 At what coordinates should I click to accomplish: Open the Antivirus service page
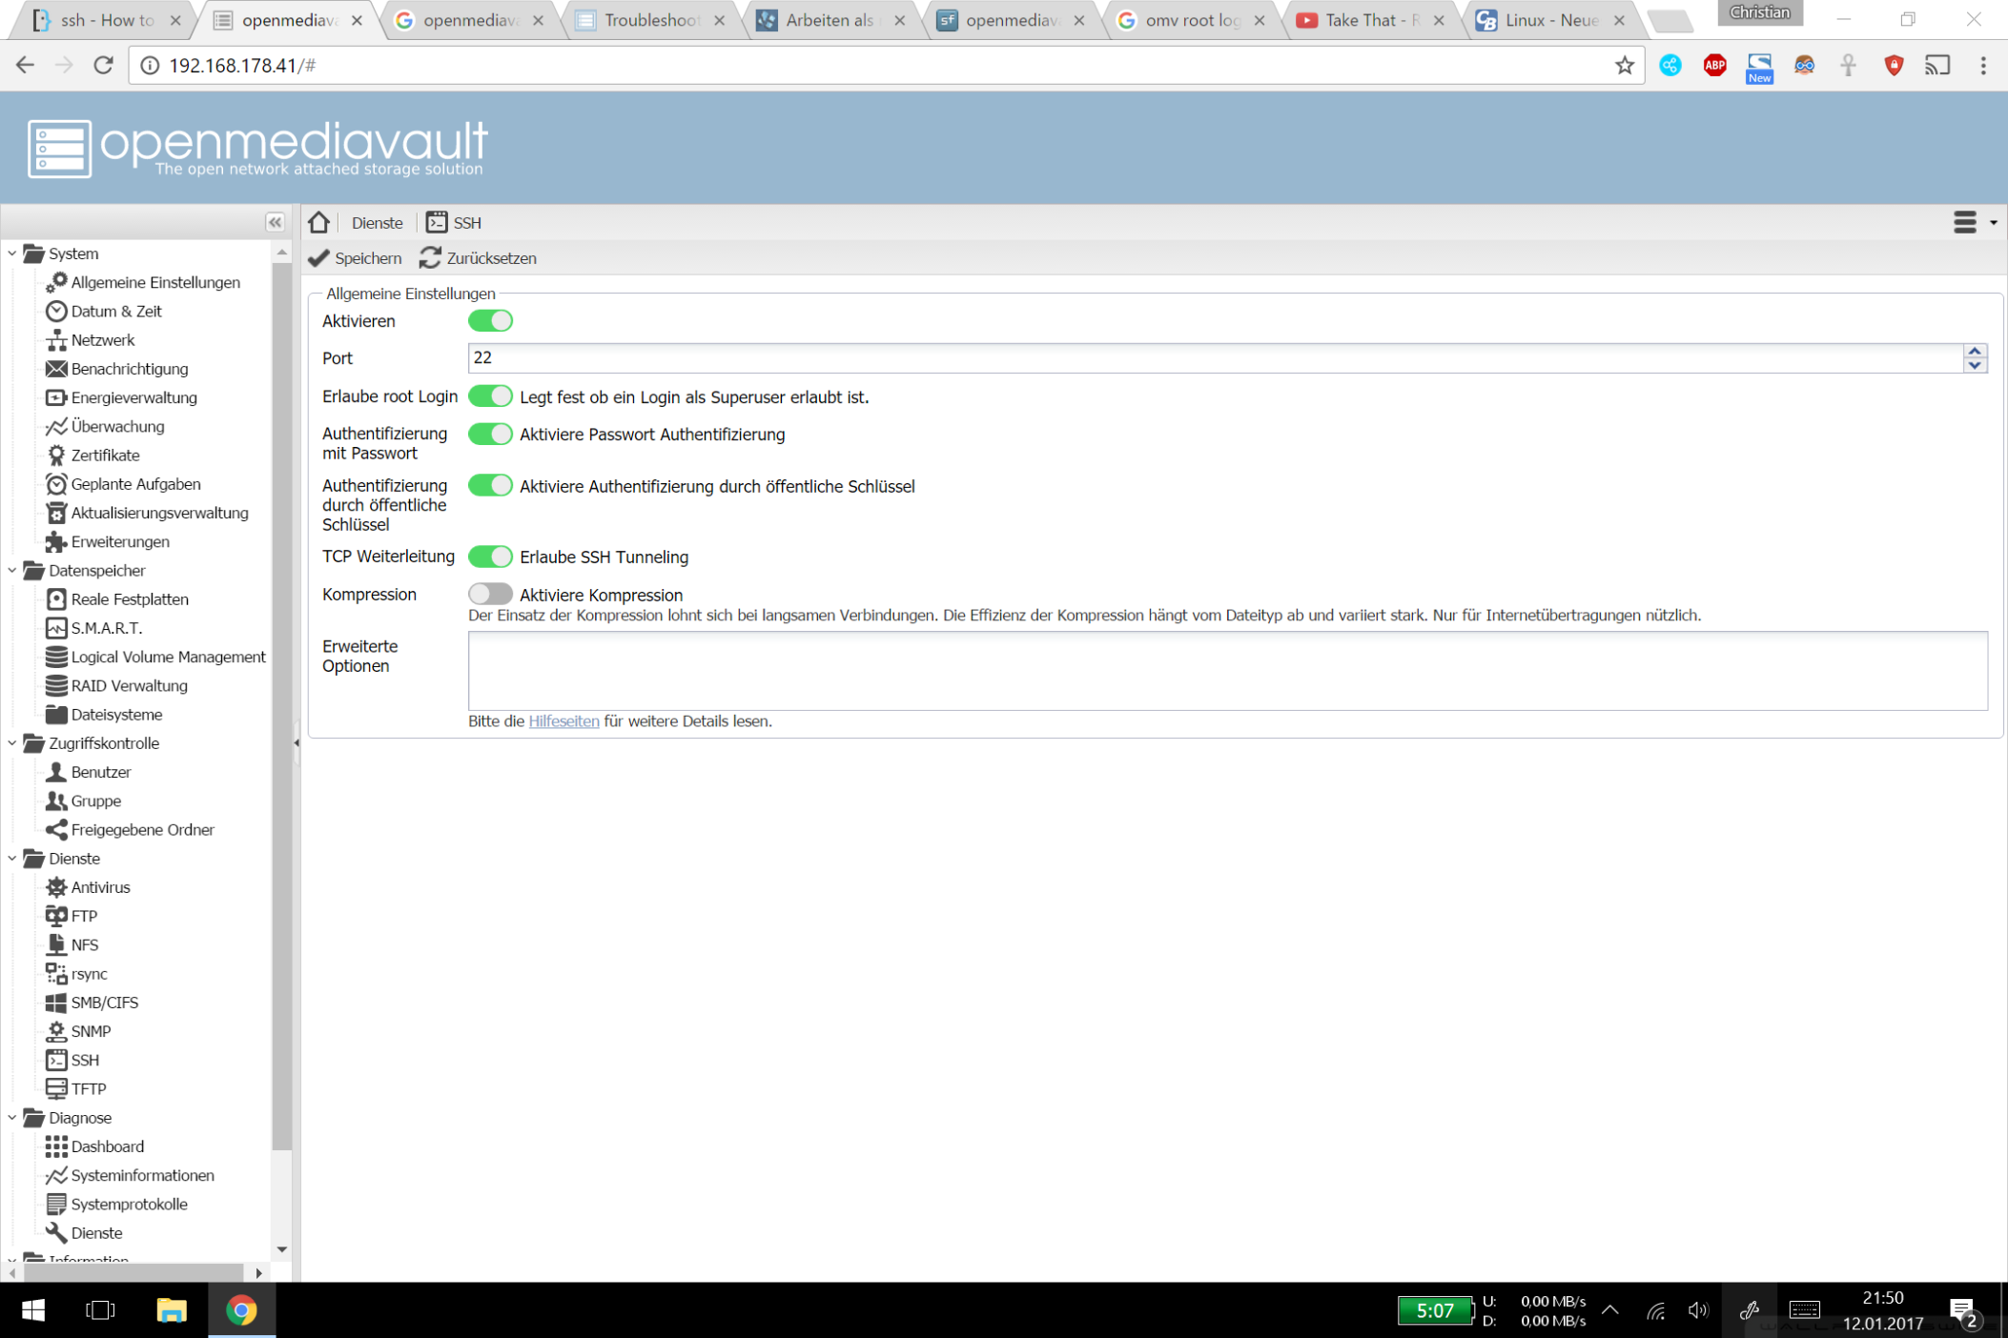[100, 887]
